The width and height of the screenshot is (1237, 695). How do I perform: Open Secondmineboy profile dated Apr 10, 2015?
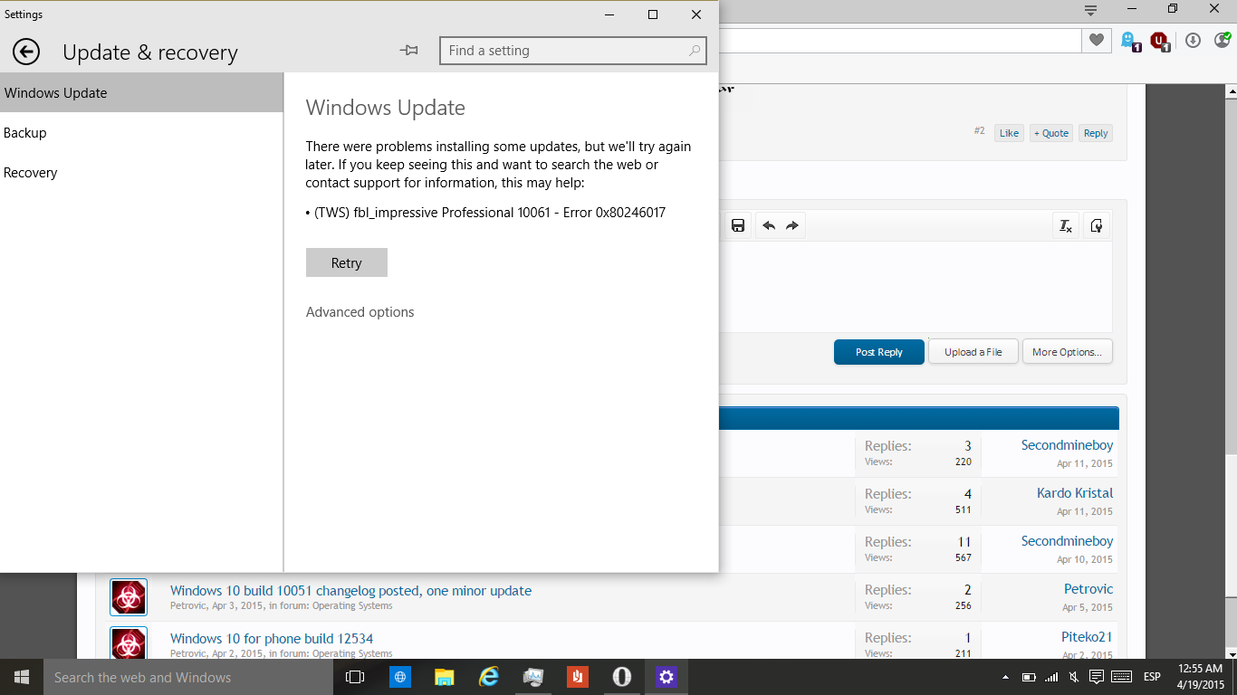pos(1067,541)
